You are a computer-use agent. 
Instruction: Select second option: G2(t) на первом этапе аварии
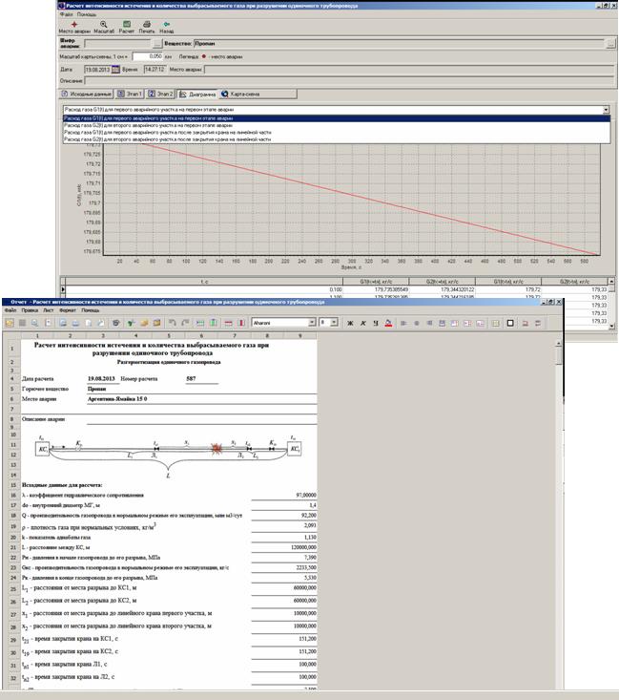[x=153, y=125]
